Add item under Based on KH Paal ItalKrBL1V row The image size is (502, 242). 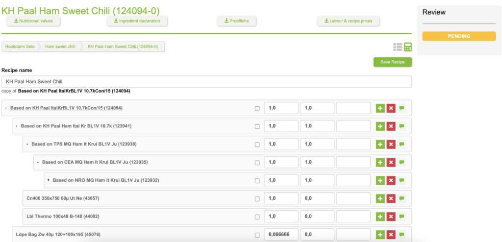coord(380,109)
